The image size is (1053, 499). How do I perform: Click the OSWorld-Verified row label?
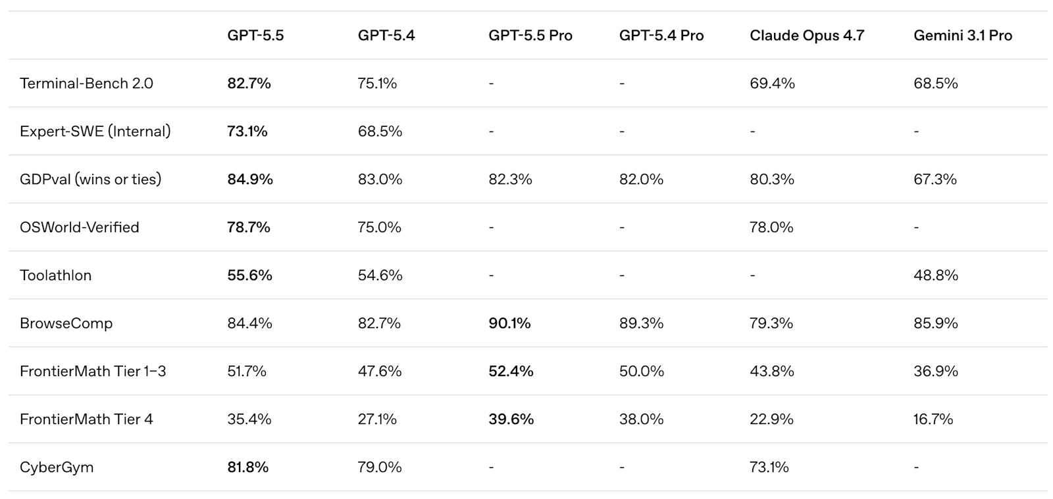(x=80, y=227)
